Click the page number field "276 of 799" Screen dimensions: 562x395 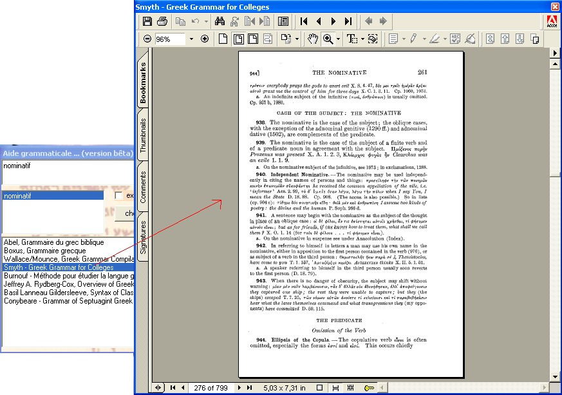[x=211, y=388]
